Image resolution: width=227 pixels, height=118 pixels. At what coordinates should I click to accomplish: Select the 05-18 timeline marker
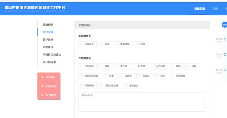tap(225, 70)
